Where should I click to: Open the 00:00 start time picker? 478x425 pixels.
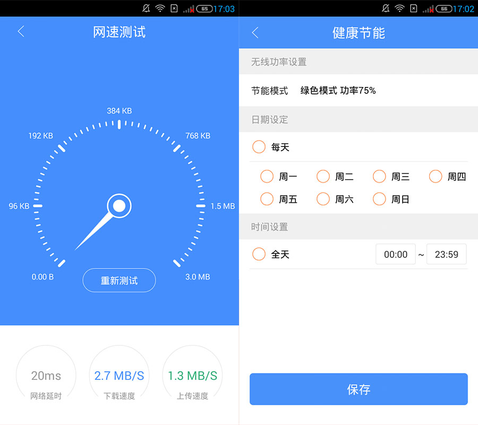(396, 255)
